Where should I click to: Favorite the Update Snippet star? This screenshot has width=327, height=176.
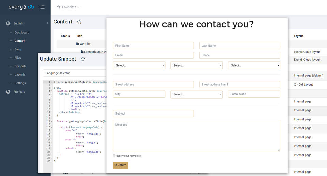point(83,59)
